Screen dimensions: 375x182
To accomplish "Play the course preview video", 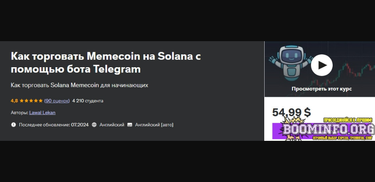I will point(322,65).
